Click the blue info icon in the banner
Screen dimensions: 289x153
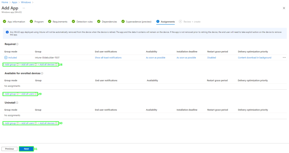pyautogui.click(x=7, y=32)
